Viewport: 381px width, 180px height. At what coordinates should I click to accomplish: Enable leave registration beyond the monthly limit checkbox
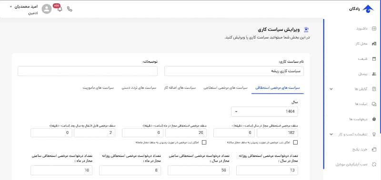(x=204, y=142)
